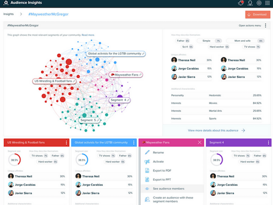The width and height of the screenshot is (273, 205).
Task: Edit the Global activists LGTBI label
Action: click(x=143, y=54)
